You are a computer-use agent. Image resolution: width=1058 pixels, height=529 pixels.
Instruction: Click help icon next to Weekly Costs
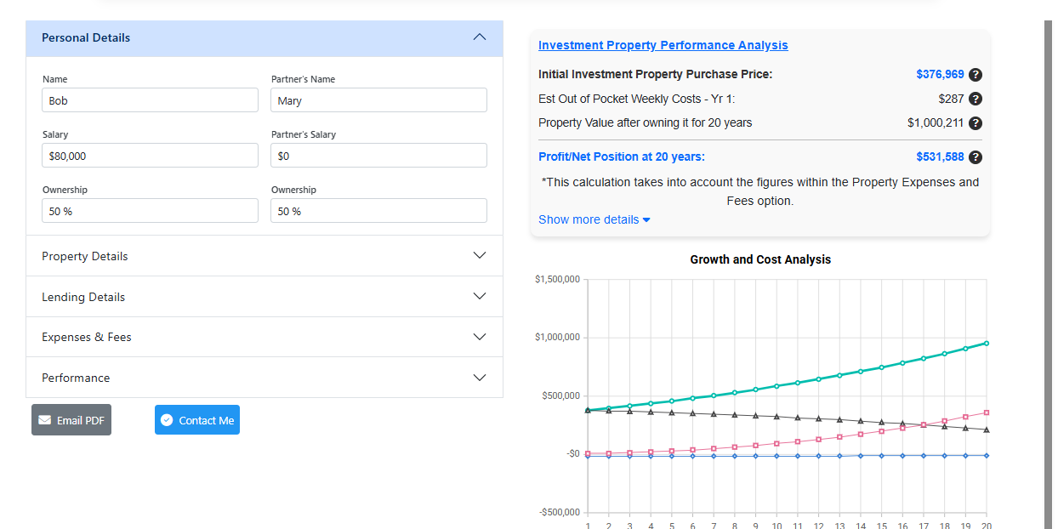(976, 99)
